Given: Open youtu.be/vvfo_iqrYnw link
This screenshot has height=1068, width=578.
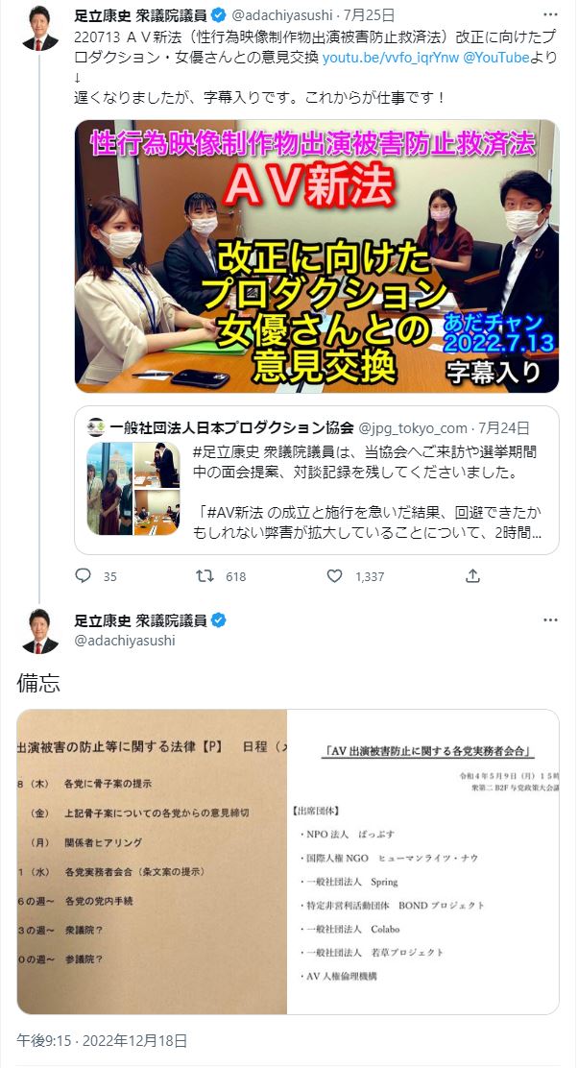Looking at the screenshot, I should [391, 58].
